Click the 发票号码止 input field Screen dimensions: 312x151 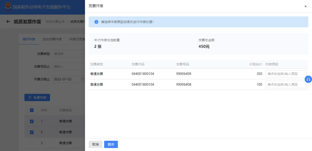coord(68,67)
